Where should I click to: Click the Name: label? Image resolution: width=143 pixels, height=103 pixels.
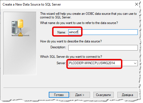[62, 32]
